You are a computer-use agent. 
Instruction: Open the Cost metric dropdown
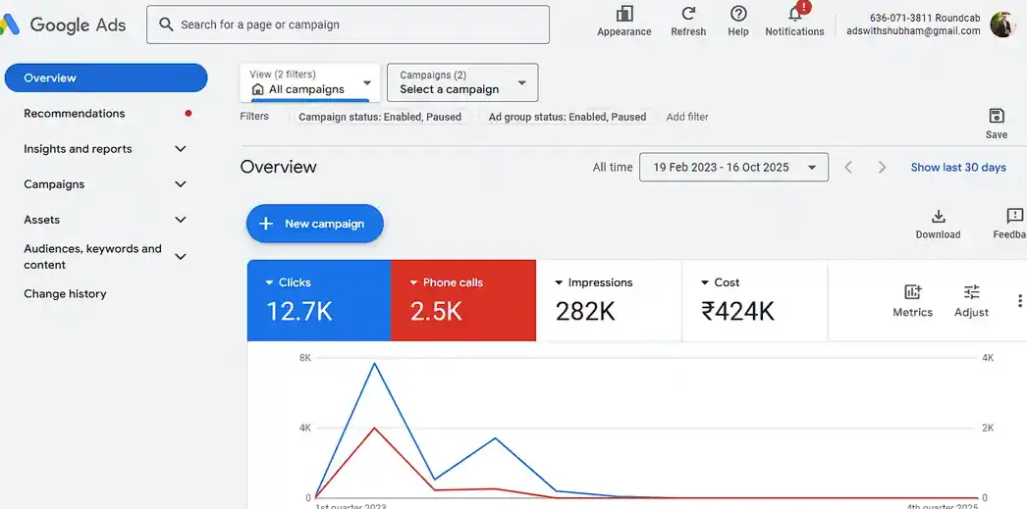click(705, 282)
